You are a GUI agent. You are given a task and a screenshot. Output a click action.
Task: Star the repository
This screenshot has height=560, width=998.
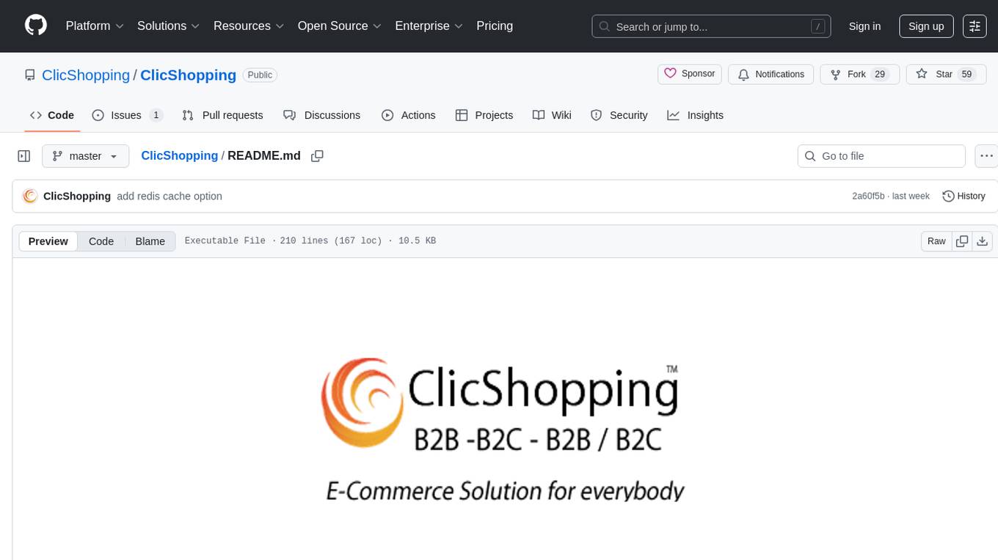(946, 74)
